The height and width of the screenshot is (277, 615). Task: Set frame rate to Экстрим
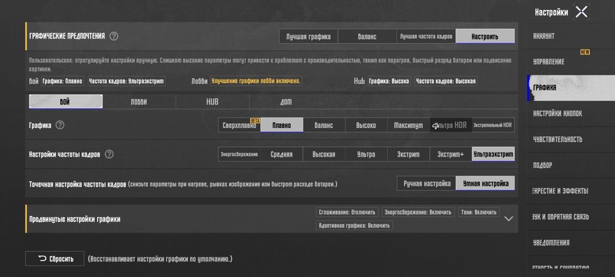click(409, 154)
